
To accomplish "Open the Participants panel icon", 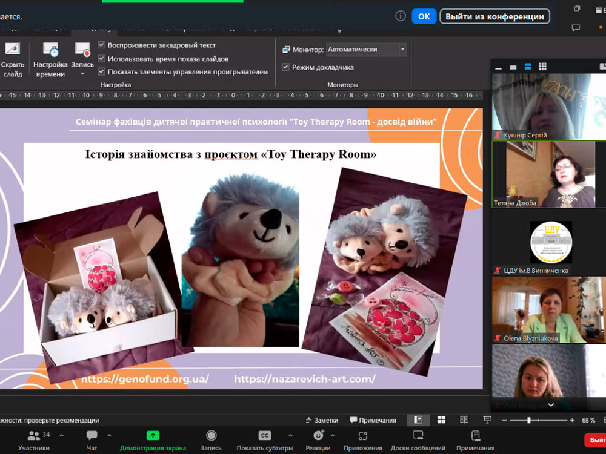I will click(34, 436).
